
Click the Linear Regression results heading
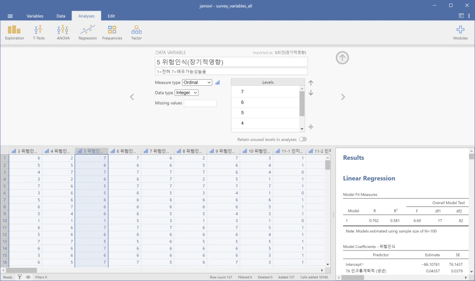pyautogui.click(x=369, y=179)
